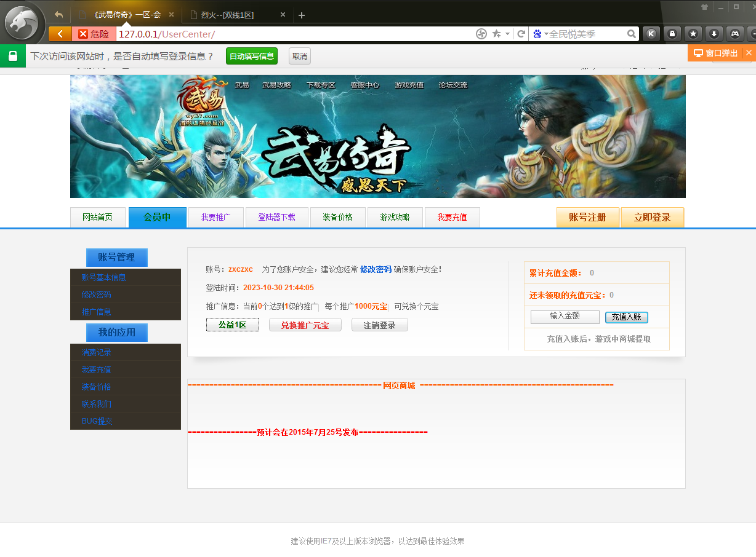The height and width of the screenshot is (557, 756).
Task: Open the gamepad games toolbar icon
Action: 735,34
